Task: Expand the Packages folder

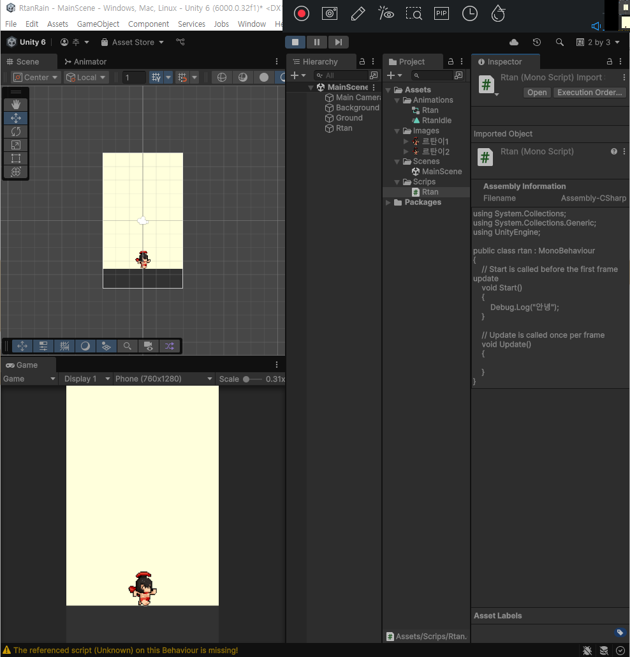Action: [388, 203]
